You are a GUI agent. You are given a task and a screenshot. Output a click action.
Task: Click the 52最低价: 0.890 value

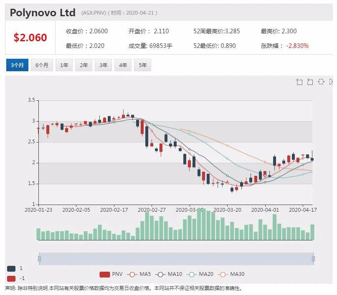tap(215, 46)
